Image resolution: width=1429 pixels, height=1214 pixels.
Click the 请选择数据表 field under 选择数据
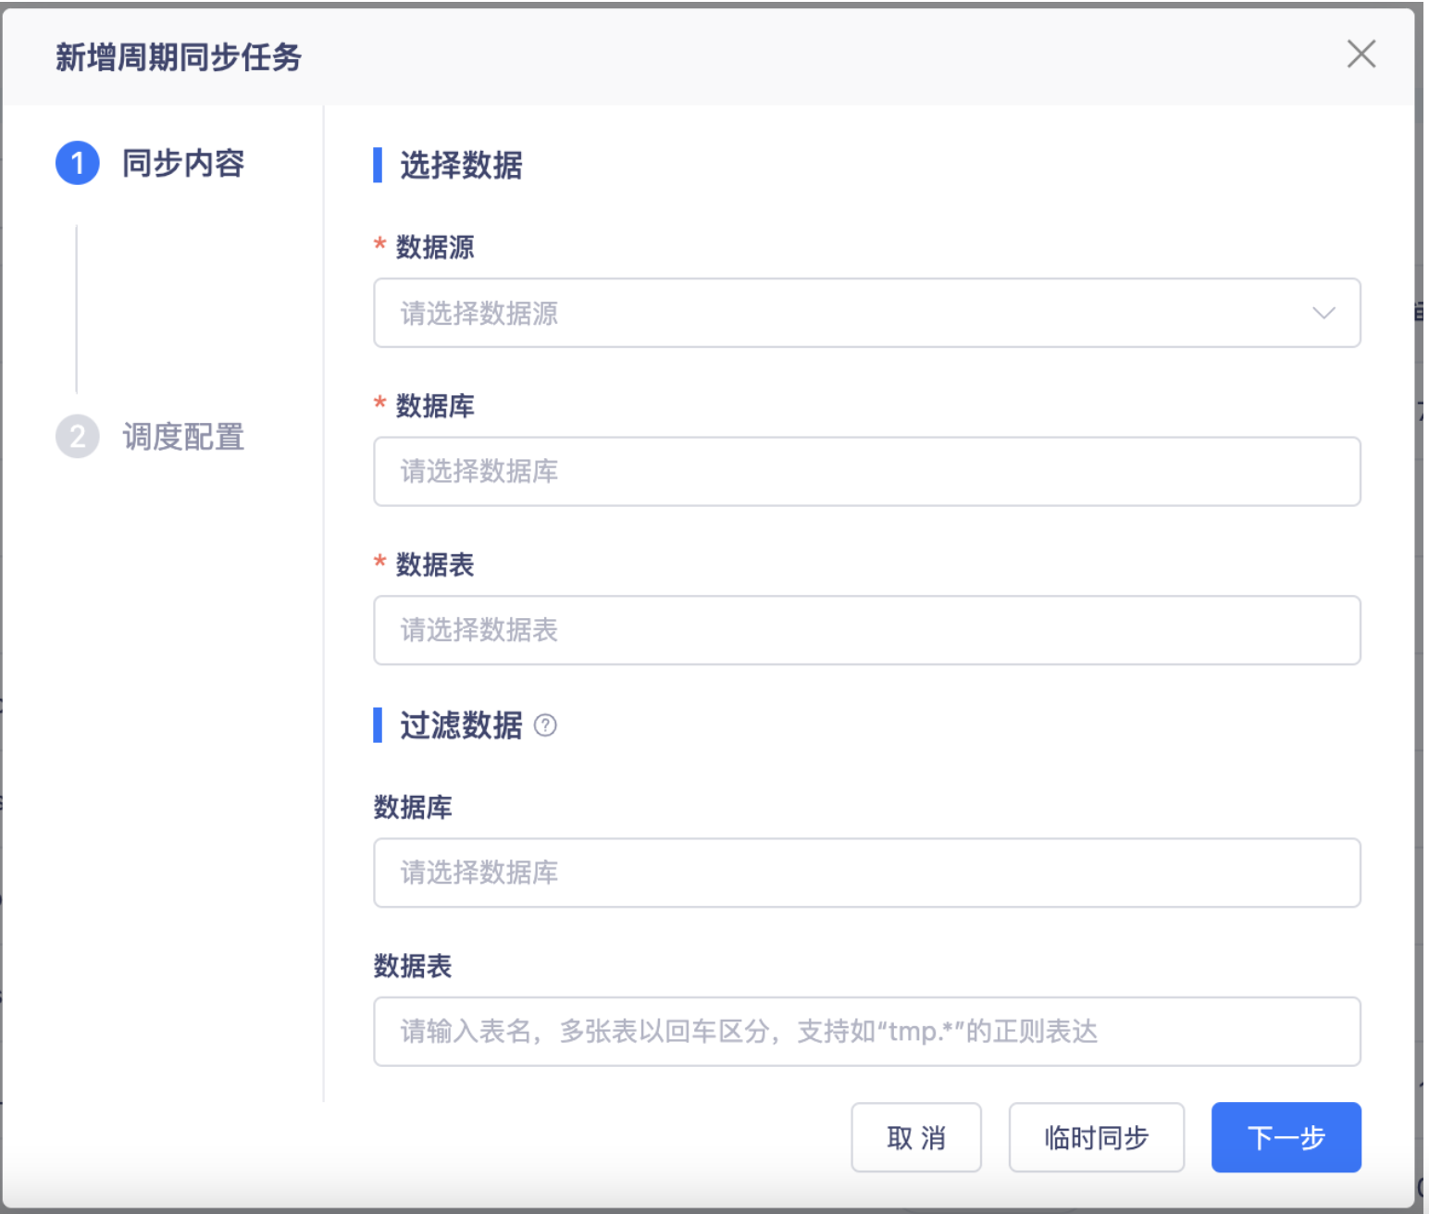point(866,630)
